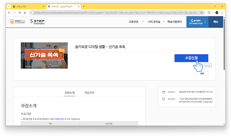The image size is (231, 136).
Task: Click the browser back arrow
Action: (9, 13)
